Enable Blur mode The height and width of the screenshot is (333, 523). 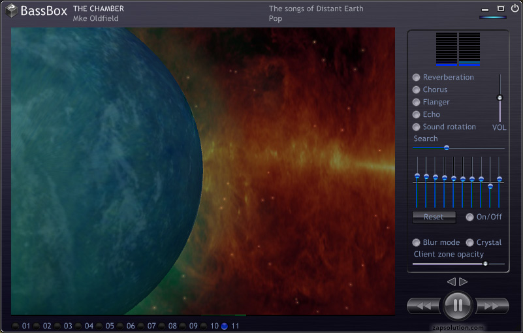[417, 243]
